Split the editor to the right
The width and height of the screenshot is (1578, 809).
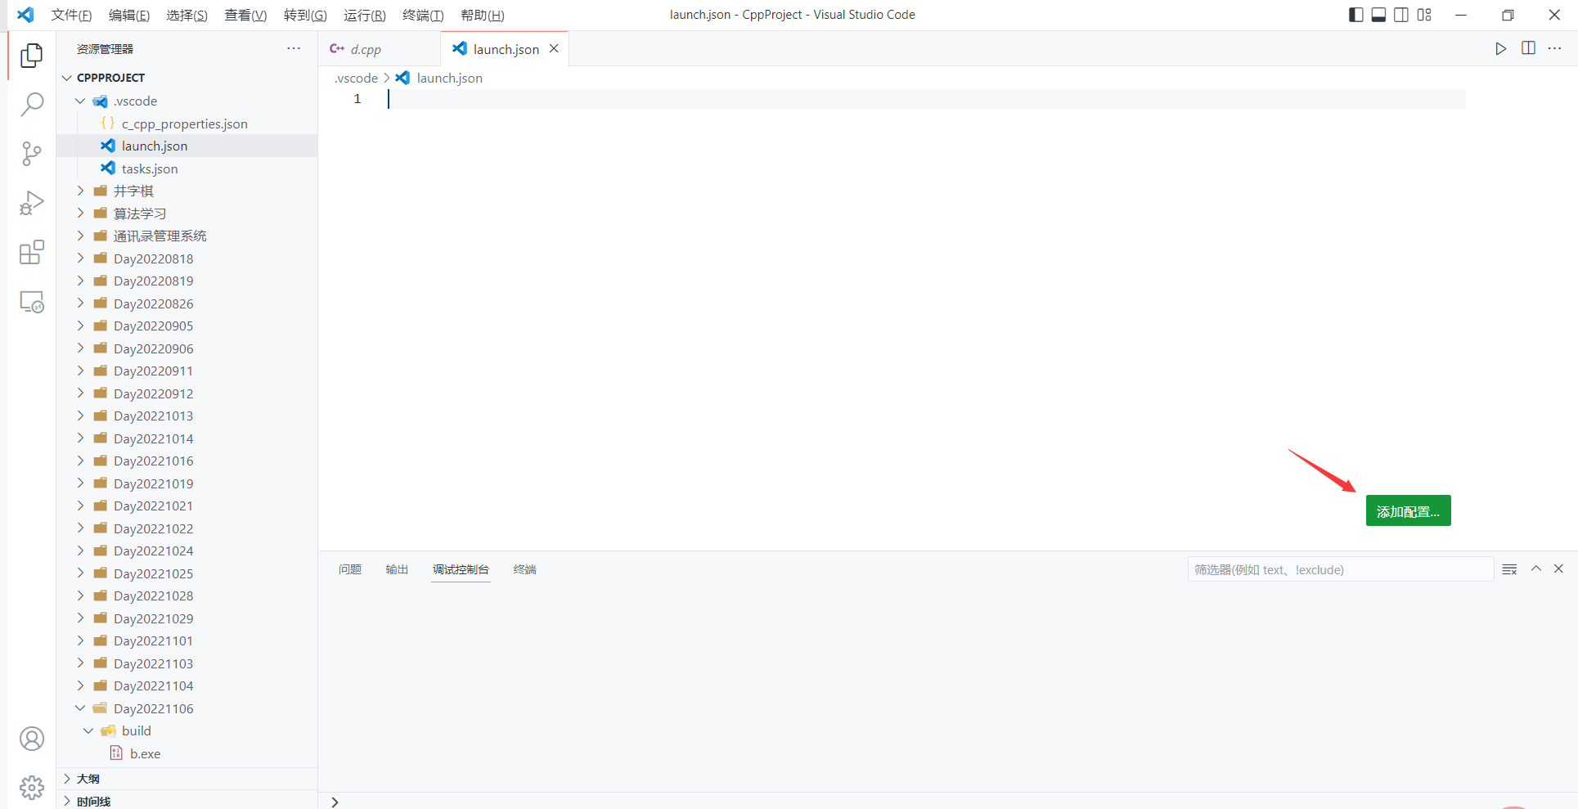pos(1528,48)
